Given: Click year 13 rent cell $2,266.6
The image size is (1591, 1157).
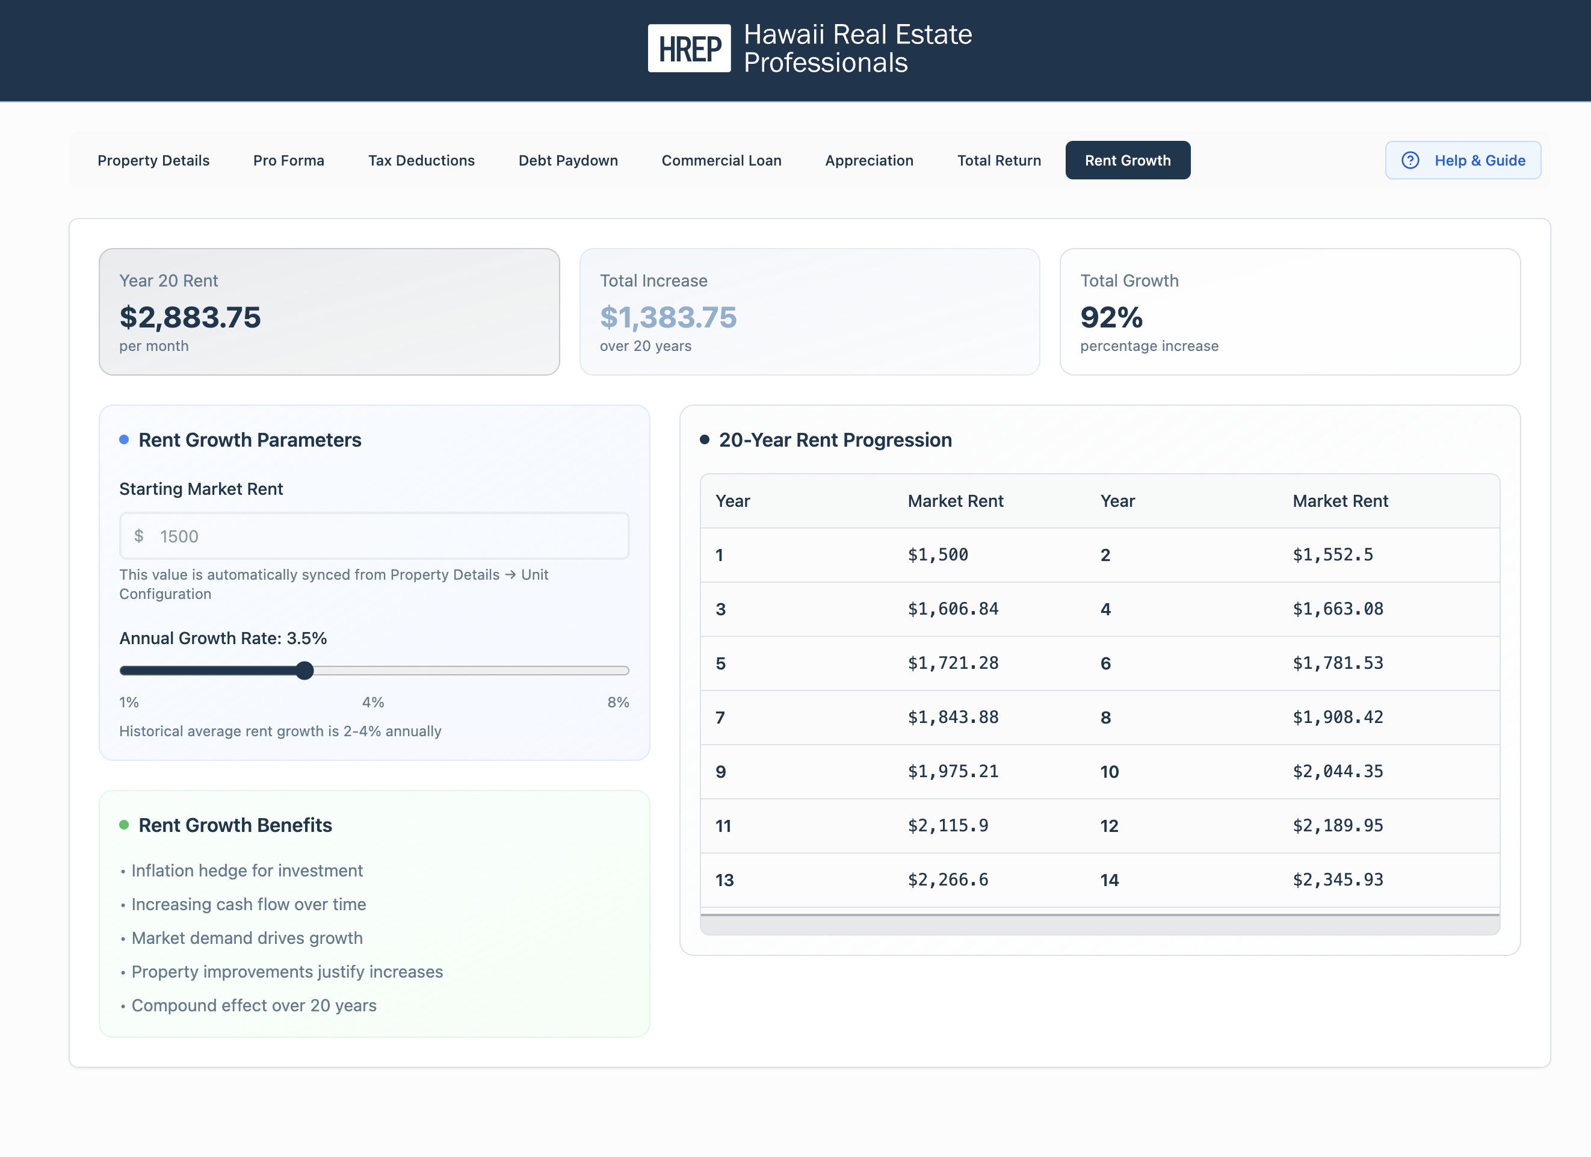Looking at the screenshot, I should pyautogui.click(x=948, y=880).
